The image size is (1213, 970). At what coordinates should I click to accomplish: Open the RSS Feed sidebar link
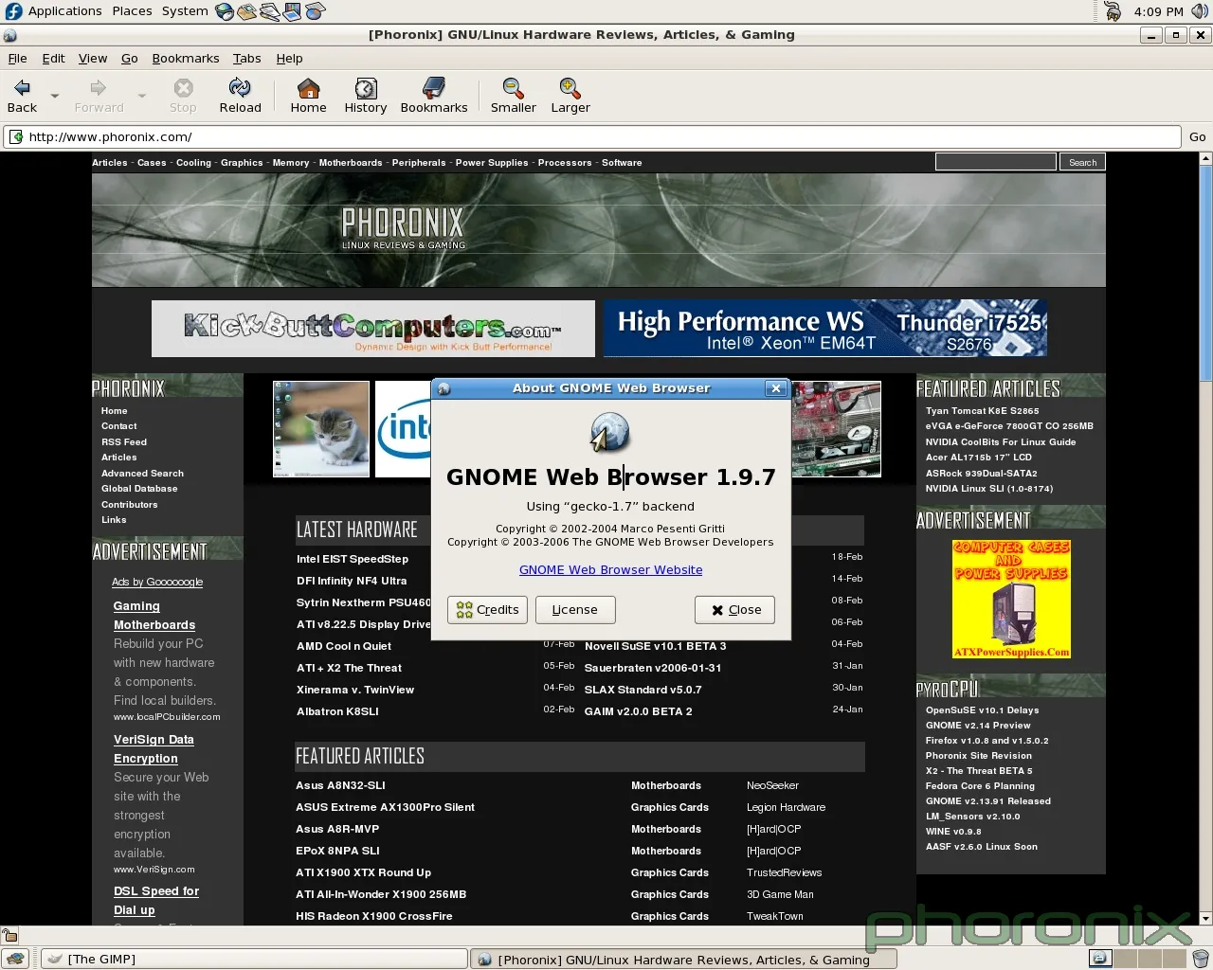(x=124, y=442)
